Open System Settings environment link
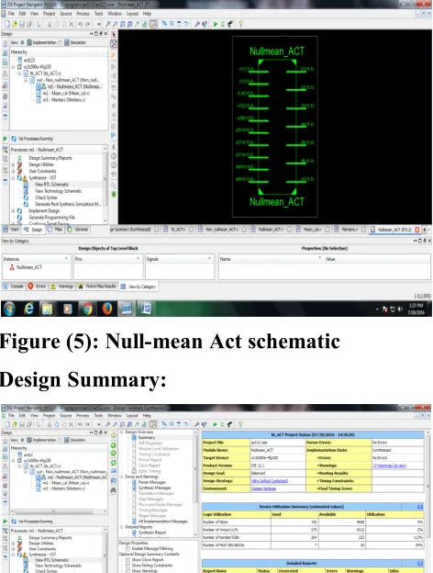This screenshot has width=433, height=573. [263, 489]
